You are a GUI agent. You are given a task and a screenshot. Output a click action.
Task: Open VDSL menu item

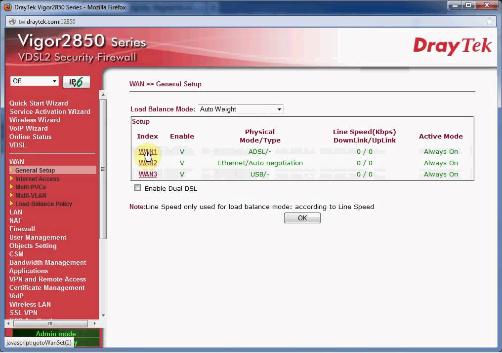pos(18,145)
